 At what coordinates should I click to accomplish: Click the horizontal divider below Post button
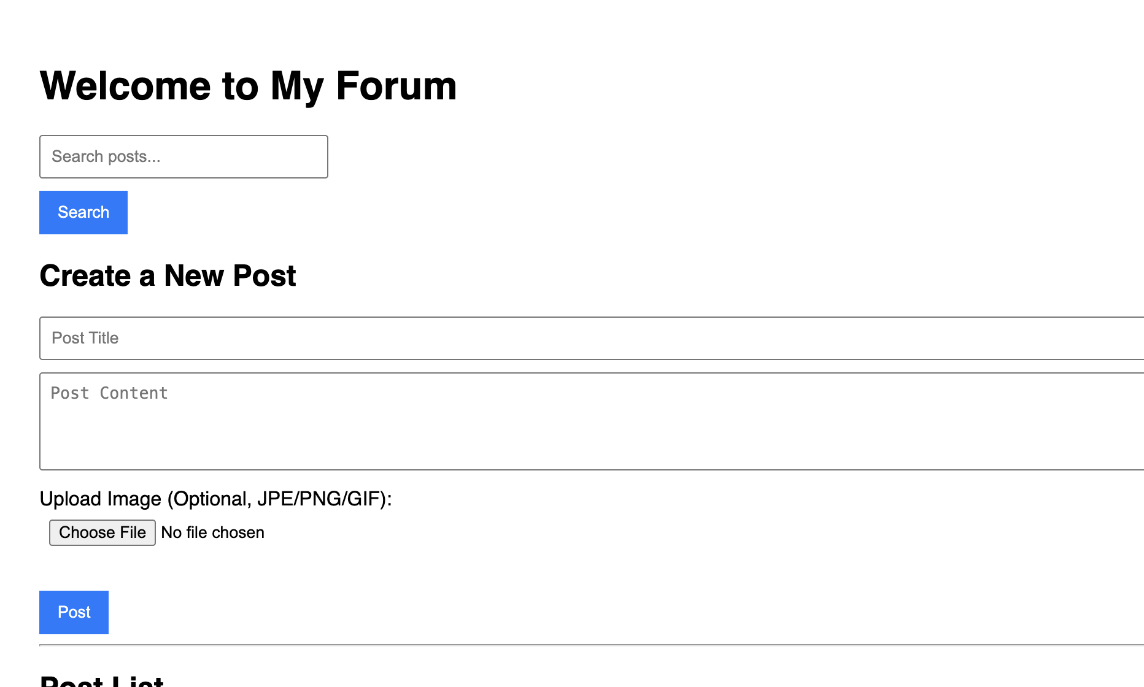(x=589, y=645)
